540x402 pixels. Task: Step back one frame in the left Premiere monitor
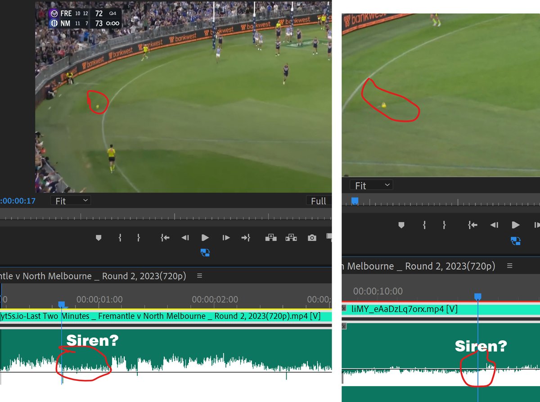[x=185, y=238]
